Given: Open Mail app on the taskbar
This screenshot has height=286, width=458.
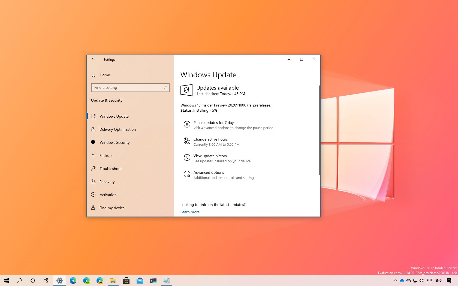Looking at the screenshot, I should point(140,281).
